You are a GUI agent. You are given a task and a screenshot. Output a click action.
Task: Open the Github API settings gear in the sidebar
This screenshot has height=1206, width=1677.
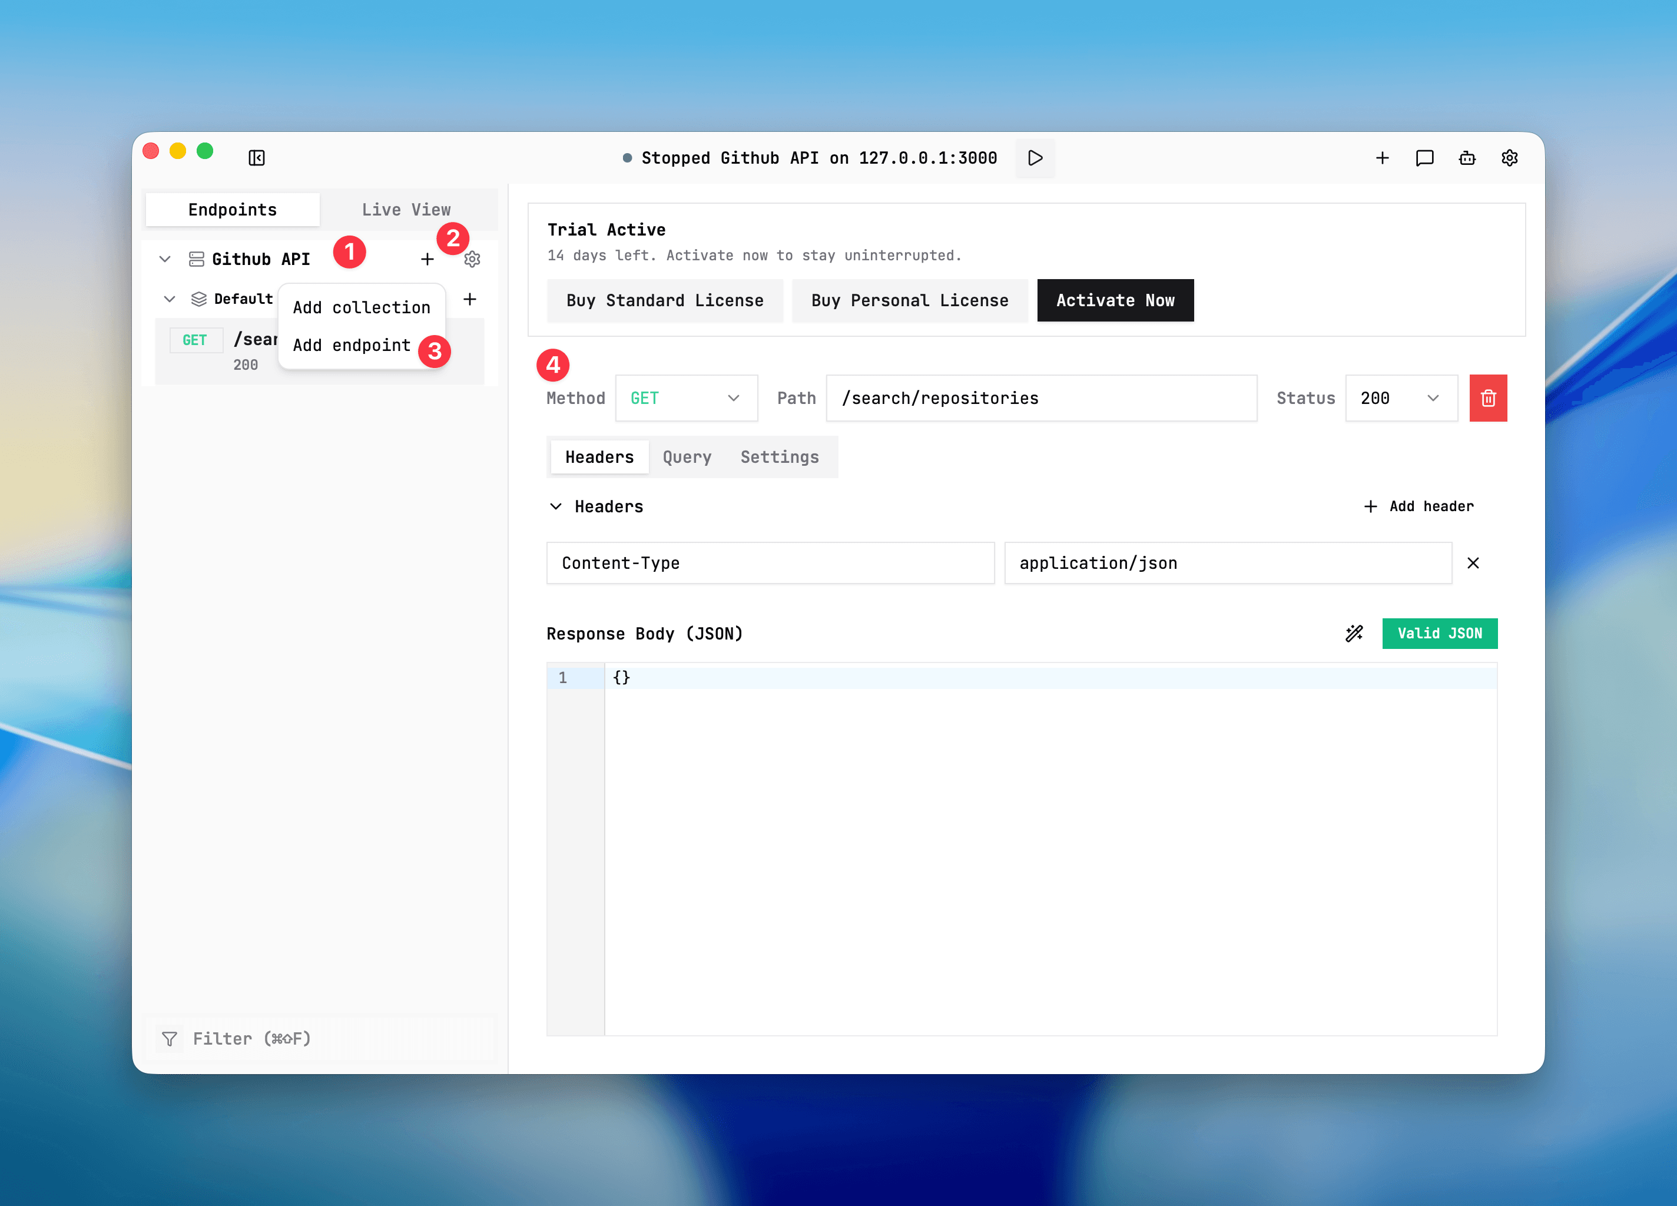(471, 259)
